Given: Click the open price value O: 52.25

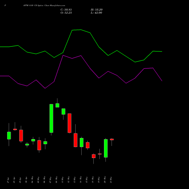Looking at the screenshot, I should (66, 13).
